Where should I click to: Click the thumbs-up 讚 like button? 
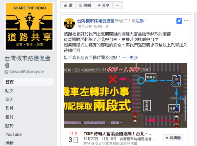[68, 5]
